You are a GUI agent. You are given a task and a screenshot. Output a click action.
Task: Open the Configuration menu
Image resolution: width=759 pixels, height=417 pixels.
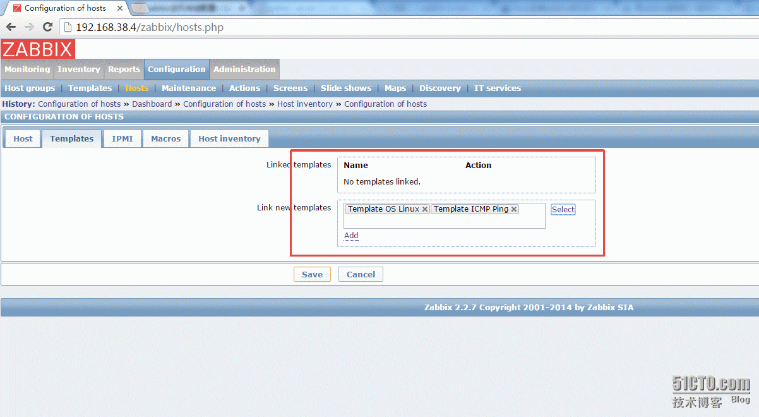(177, 69)
